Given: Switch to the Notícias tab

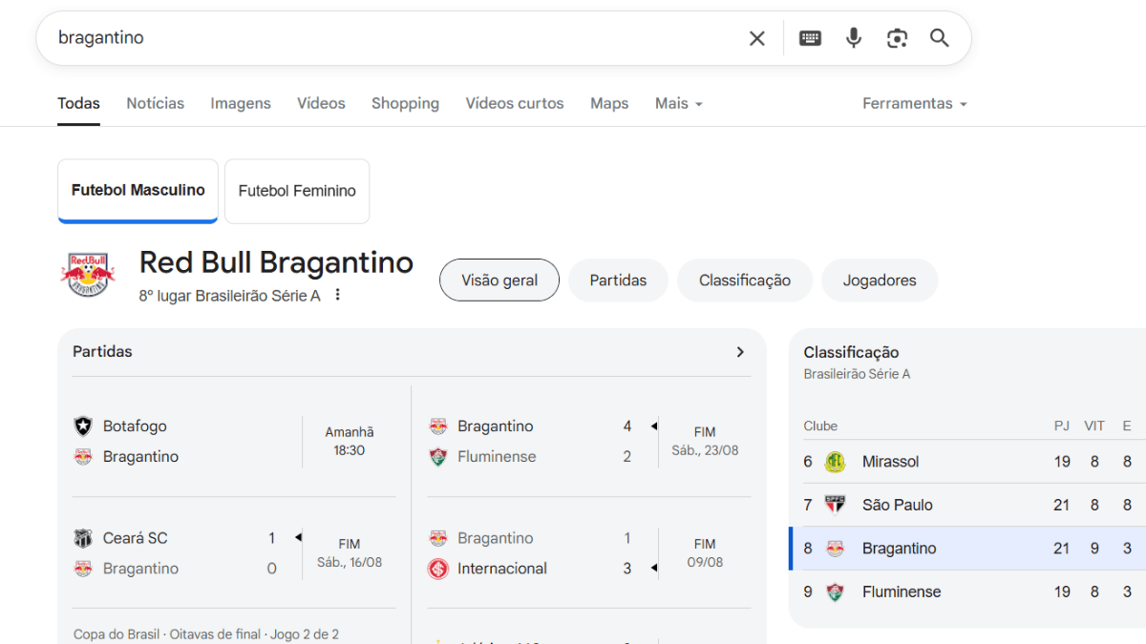Looking at the screenshot, I should [x=155, y=103].
